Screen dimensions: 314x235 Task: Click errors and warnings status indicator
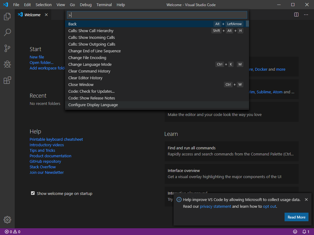click(x=13, y=232)
